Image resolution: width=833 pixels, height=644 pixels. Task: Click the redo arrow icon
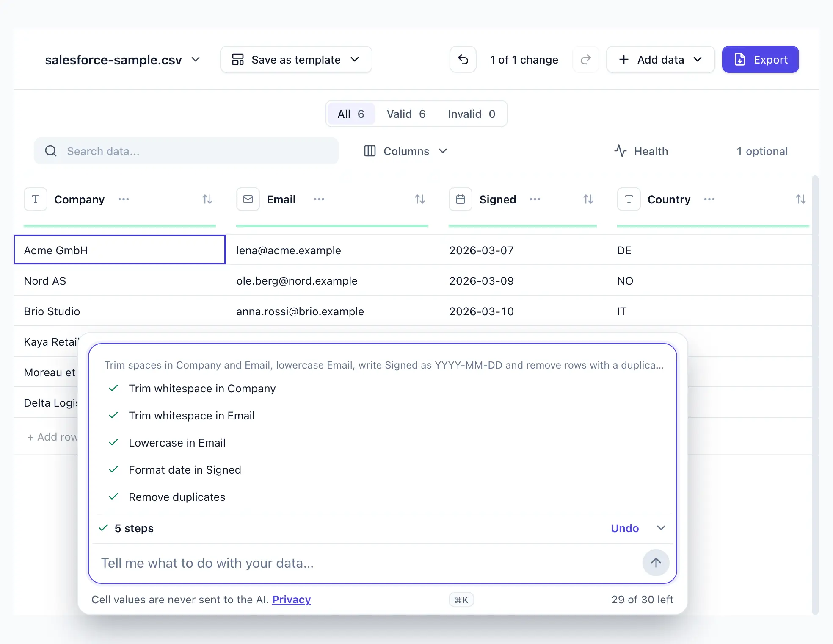tap(586, 60)
